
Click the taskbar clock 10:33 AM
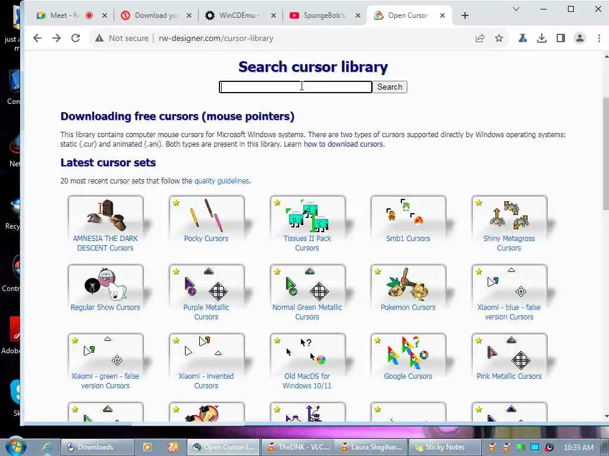pos(578,448)
